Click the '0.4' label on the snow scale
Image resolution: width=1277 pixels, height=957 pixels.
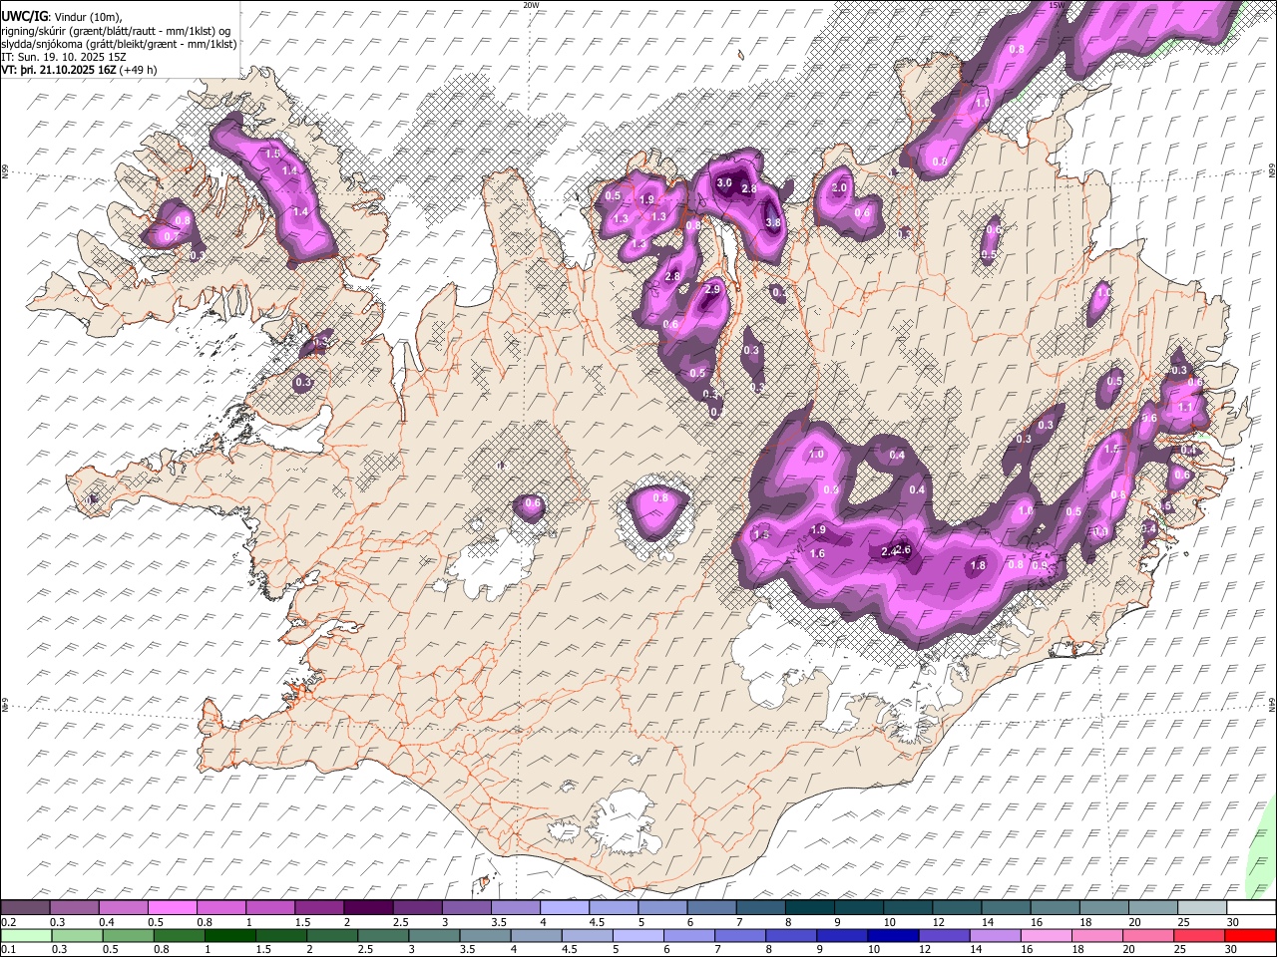coord(107,922)
